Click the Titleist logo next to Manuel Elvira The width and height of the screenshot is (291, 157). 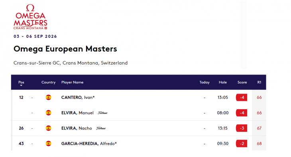point(102,113)
